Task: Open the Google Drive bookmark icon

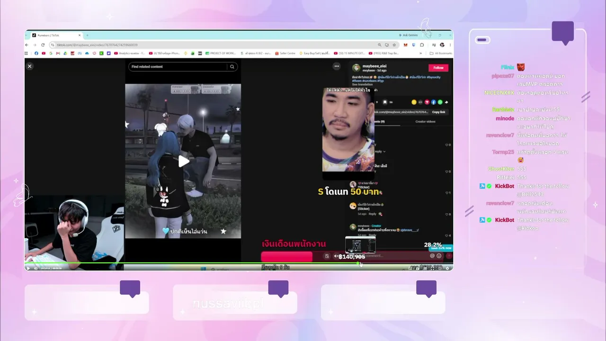Action: pyautogui.click(x=65, y=54)
